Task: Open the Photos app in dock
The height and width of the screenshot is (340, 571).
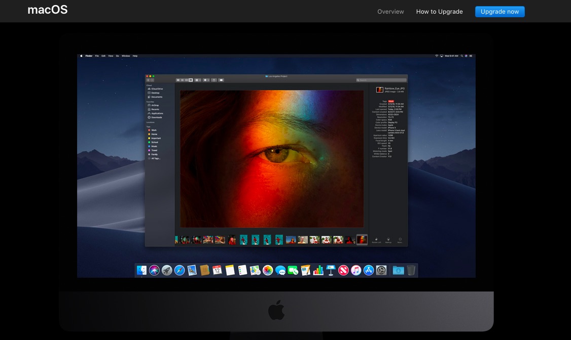Action: click(x=268, y=271)
